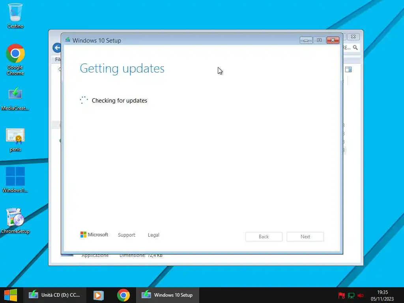Screen dimensions: 404x303
Task: Open the Windows Start button
Action: point(11,295)
